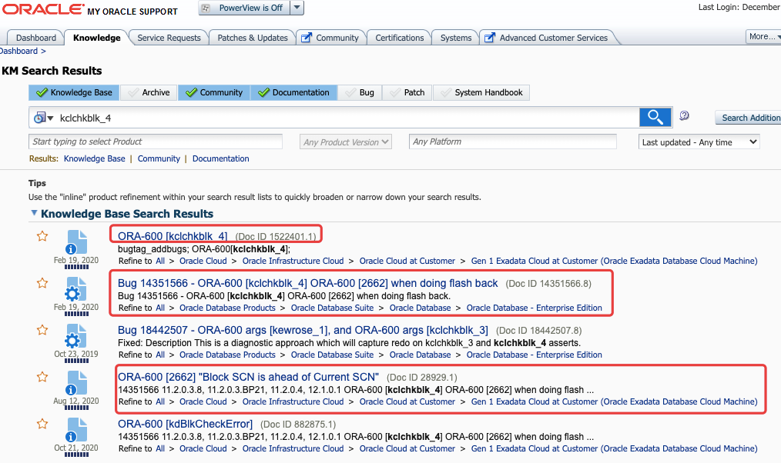Screen dimensions: 781x463
Task: Click Oracle Database Suite under Bug 18442507
Action: point(332,355)
